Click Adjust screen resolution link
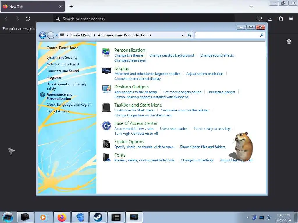This screenshot has width=298, height=223. (x=205, y=73)
